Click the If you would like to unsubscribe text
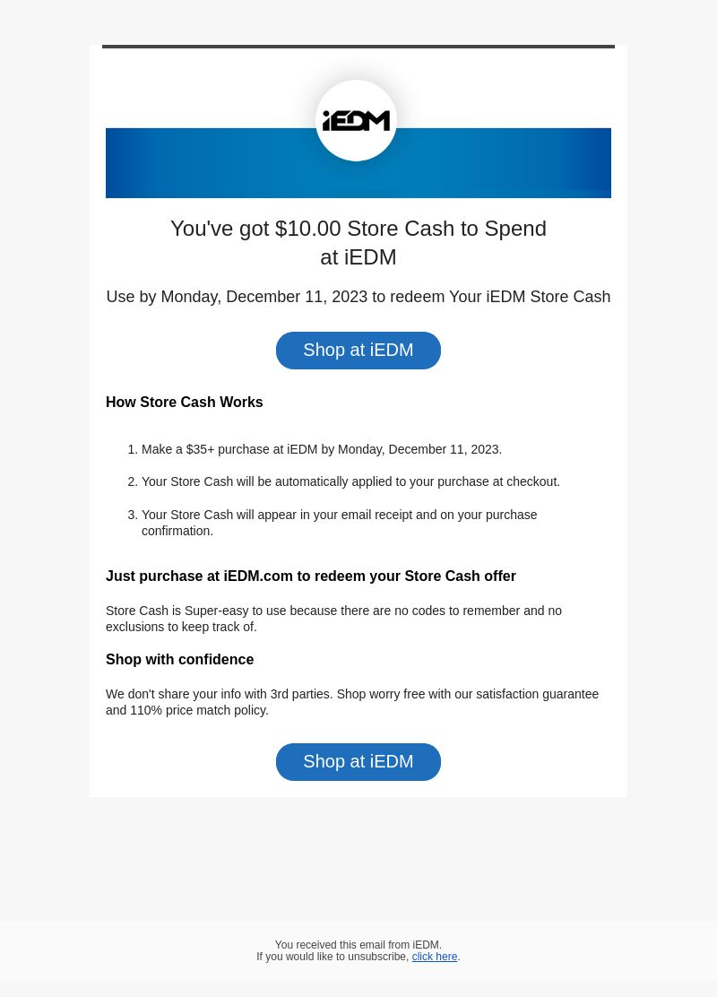This screenshot has height=997, width=717. [333, 957]
